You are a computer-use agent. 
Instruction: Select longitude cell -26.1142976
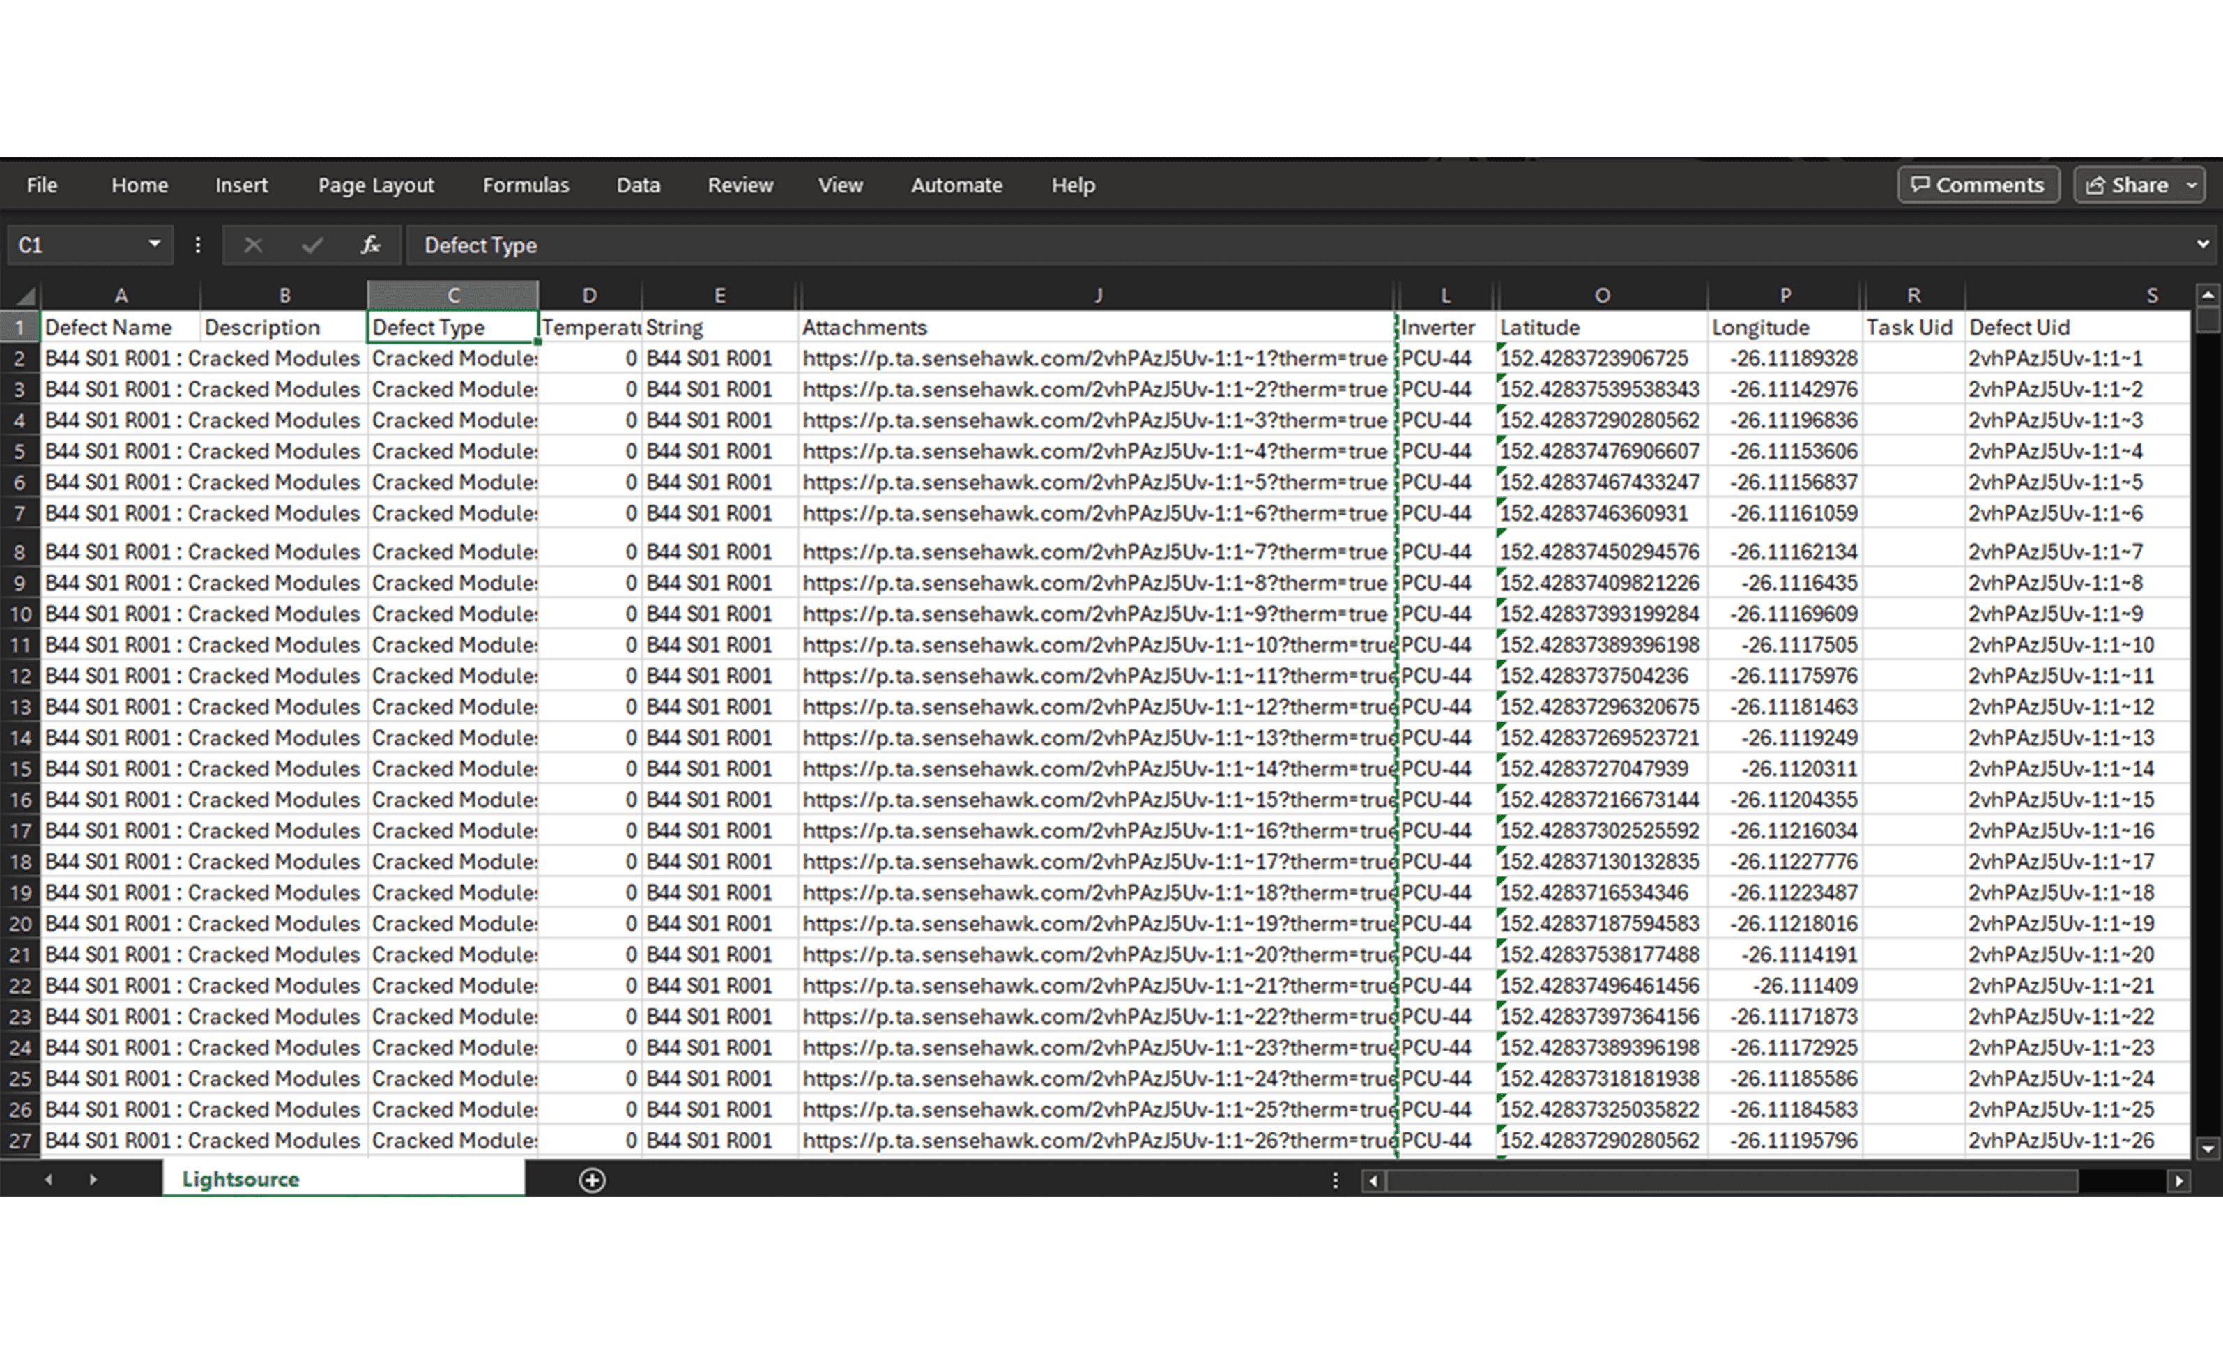(1785, 389)
